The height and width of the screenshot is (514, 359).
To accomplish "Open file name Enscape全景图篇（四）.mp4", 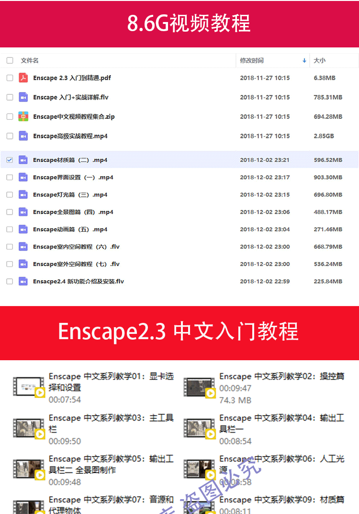I will click(73, 212).
